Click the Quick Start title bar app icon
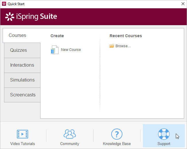 click(4, 4)
